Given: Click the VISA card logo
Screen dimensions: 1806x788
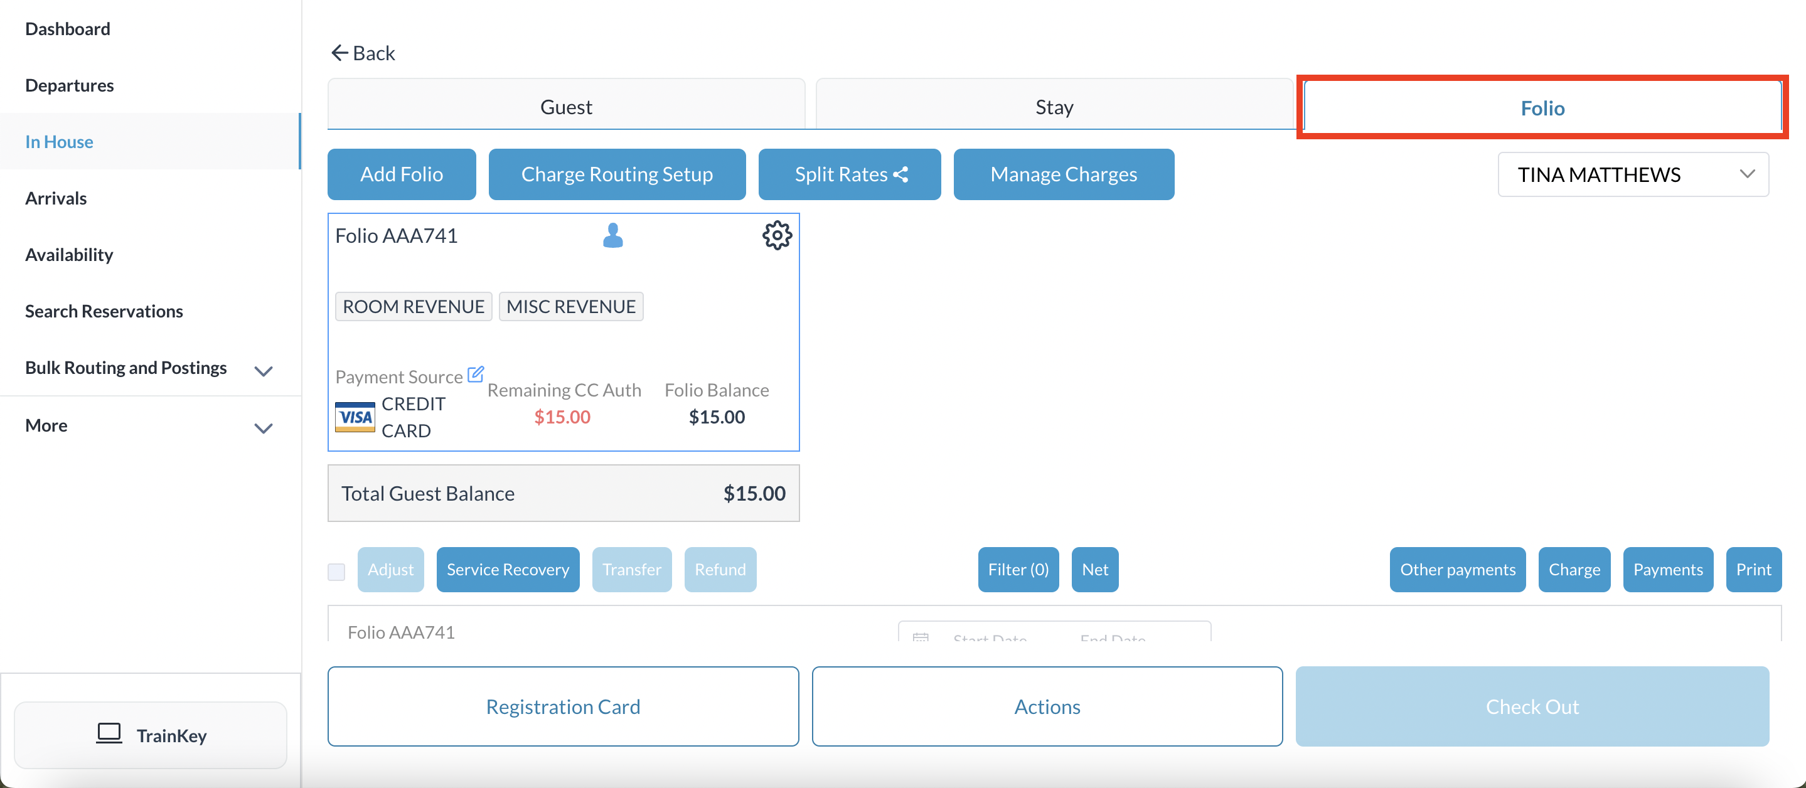Looking at the screenshot, I should pyautogui.click(x=355, y=417).
